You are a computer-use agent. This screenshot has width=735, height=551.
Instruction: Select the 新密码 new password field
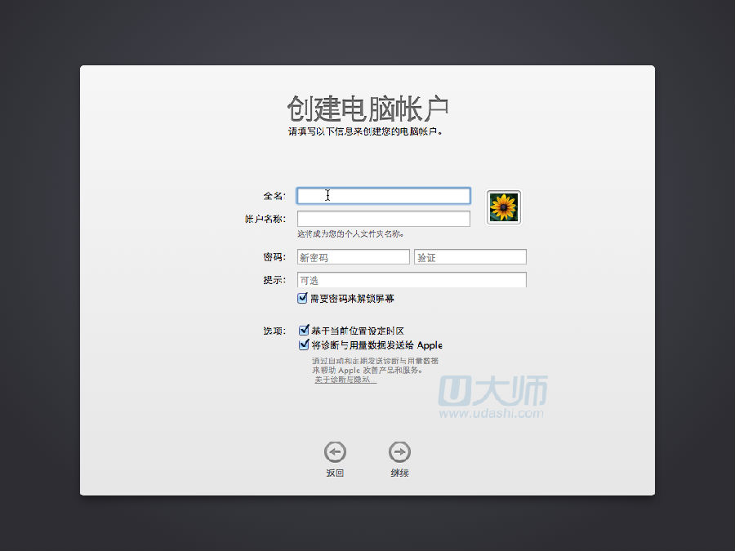[x=353, y=257]
